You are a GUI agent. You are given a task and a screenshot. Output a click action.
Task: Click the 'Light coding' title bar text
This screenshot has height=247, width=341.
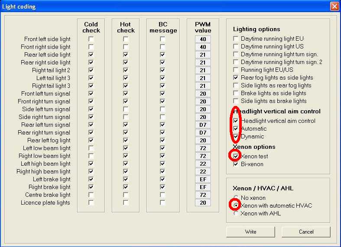tap(19, 6)
